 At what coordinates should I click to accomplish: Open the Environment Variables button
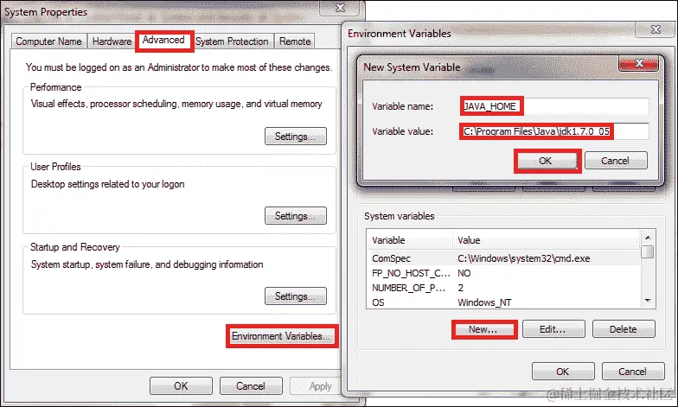click(282, 336)
